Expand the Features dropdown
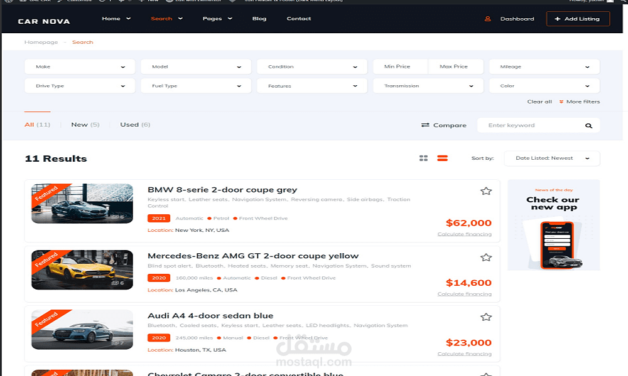This screenshot has width=628, height=376. tap(312, 86)
